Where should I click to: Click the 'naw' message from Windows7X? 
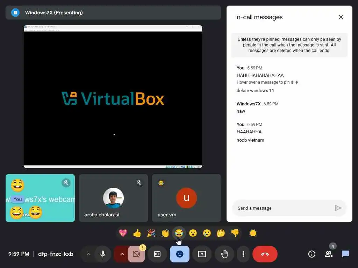click(x=241, y=111)
